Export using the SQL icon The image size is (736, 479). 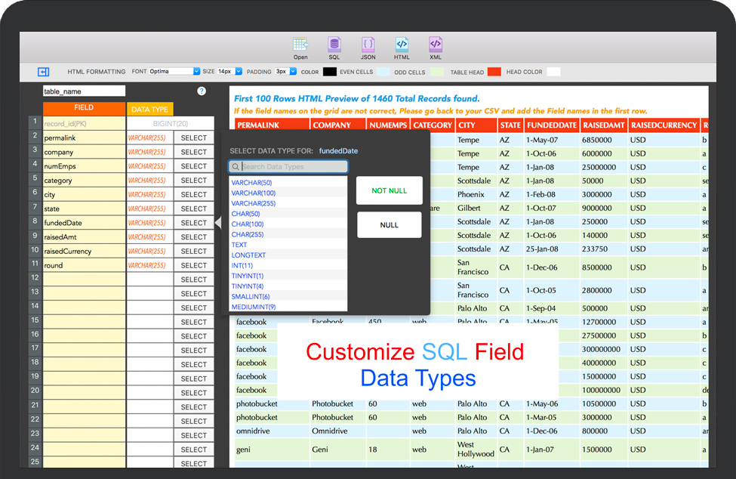(x=334, y=45)
